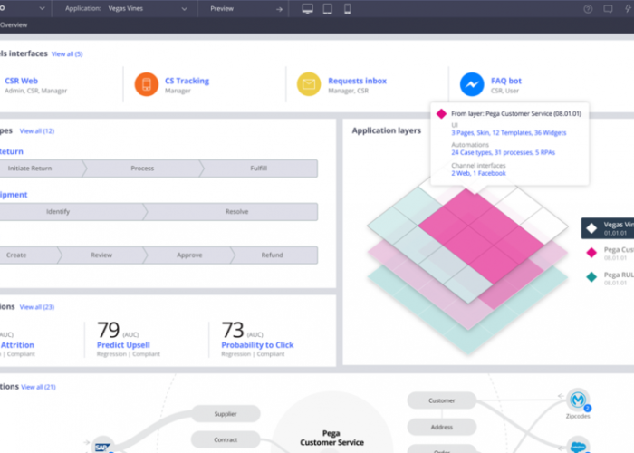Open View all (5) channel interfaces
This screenshot has height=453, width=634.
click(67, 54)
